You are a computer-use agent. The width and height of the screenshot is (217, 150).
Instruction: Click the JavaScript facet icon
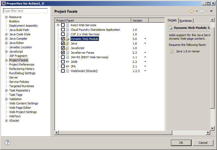coord(67,48)
